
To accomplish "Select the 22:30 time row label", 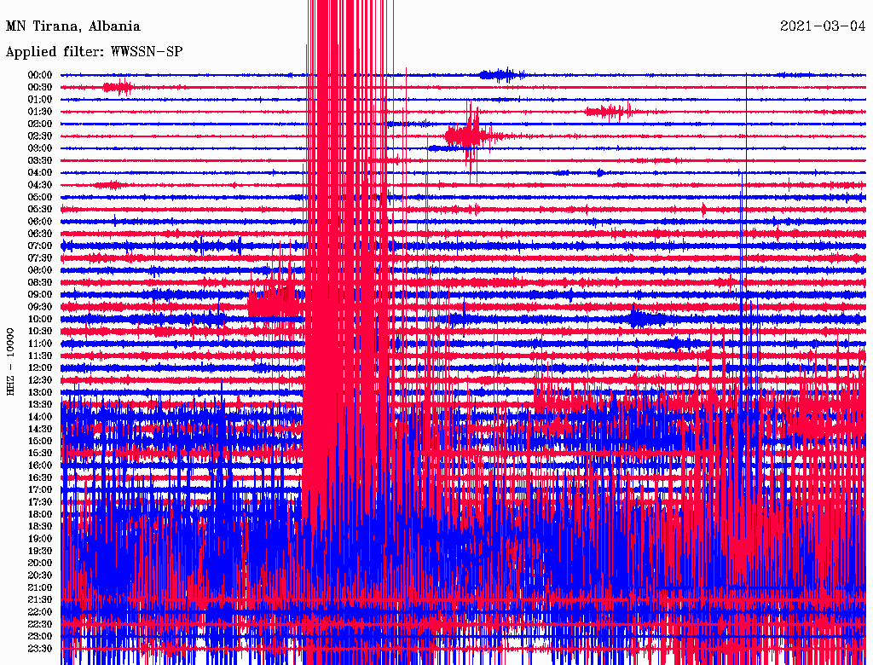I will (x=40, y=624).
